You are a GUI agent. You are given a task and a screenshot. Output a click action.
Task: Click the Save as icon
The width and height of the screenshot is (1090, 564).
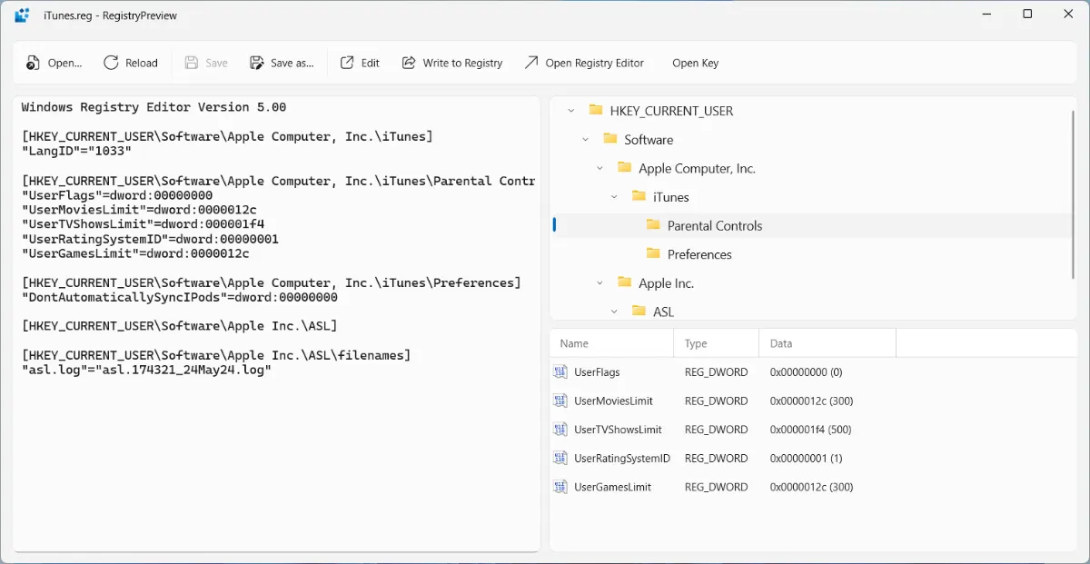[257, 63]
